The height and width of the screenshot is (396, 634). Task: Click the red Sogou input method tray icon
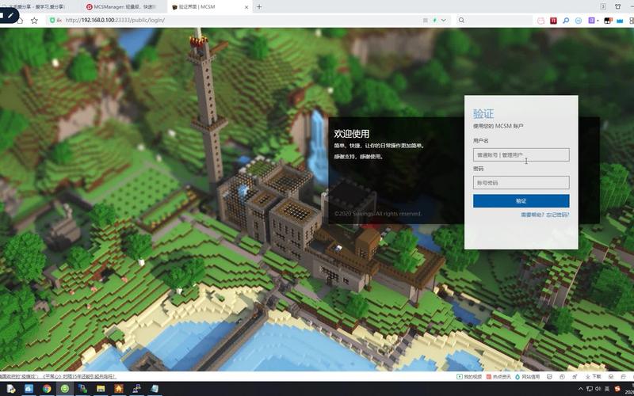point(617,389)
